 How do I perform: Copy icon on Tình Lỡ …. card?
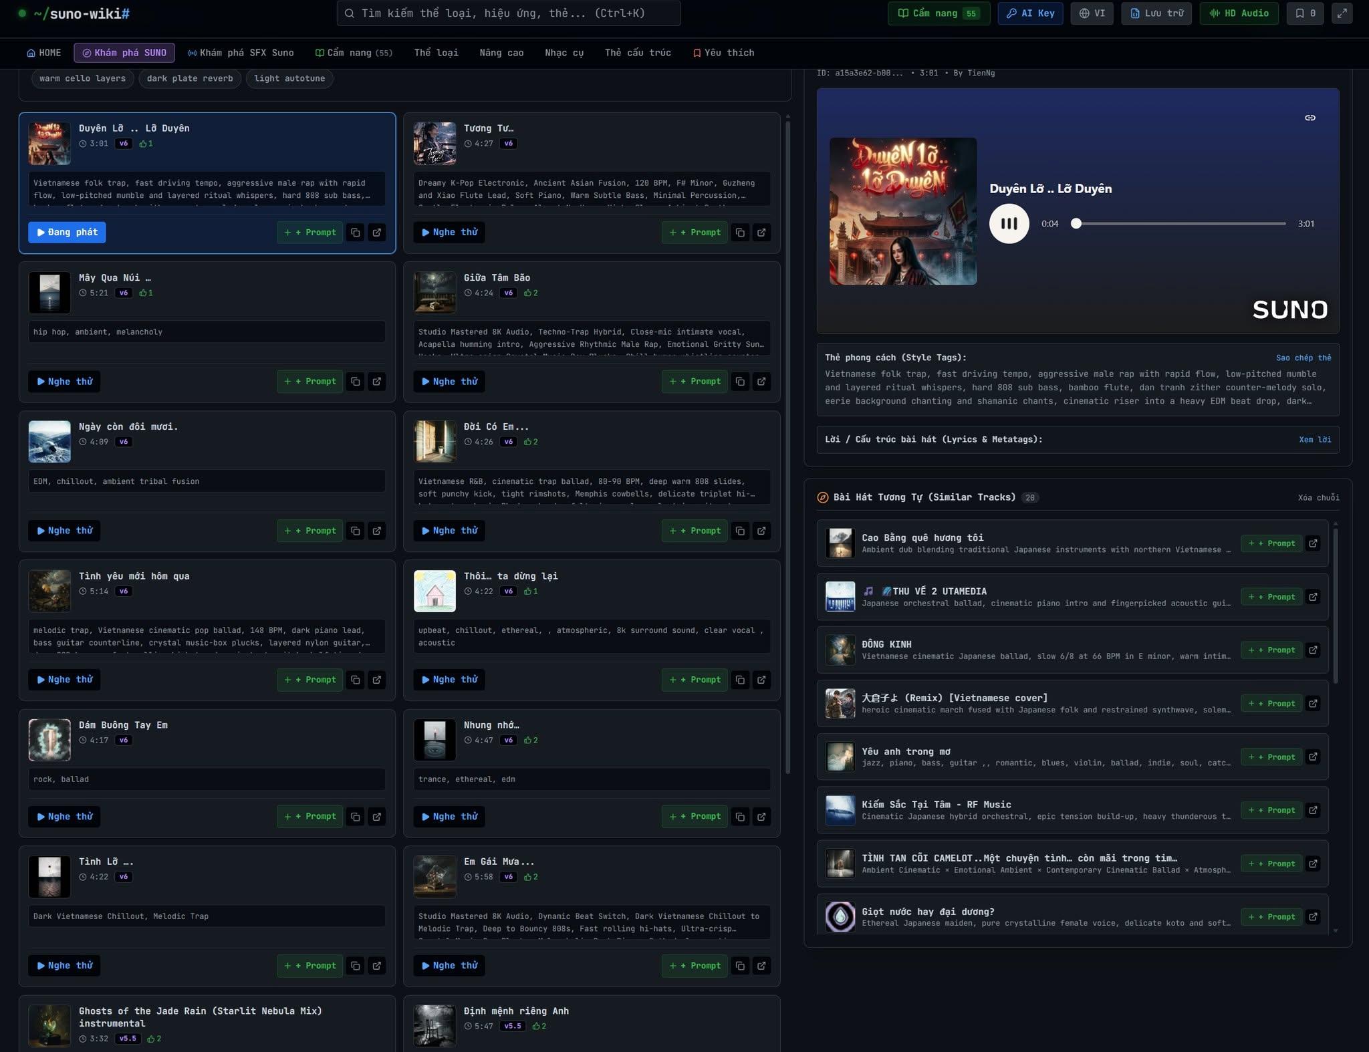coord(356,966)
